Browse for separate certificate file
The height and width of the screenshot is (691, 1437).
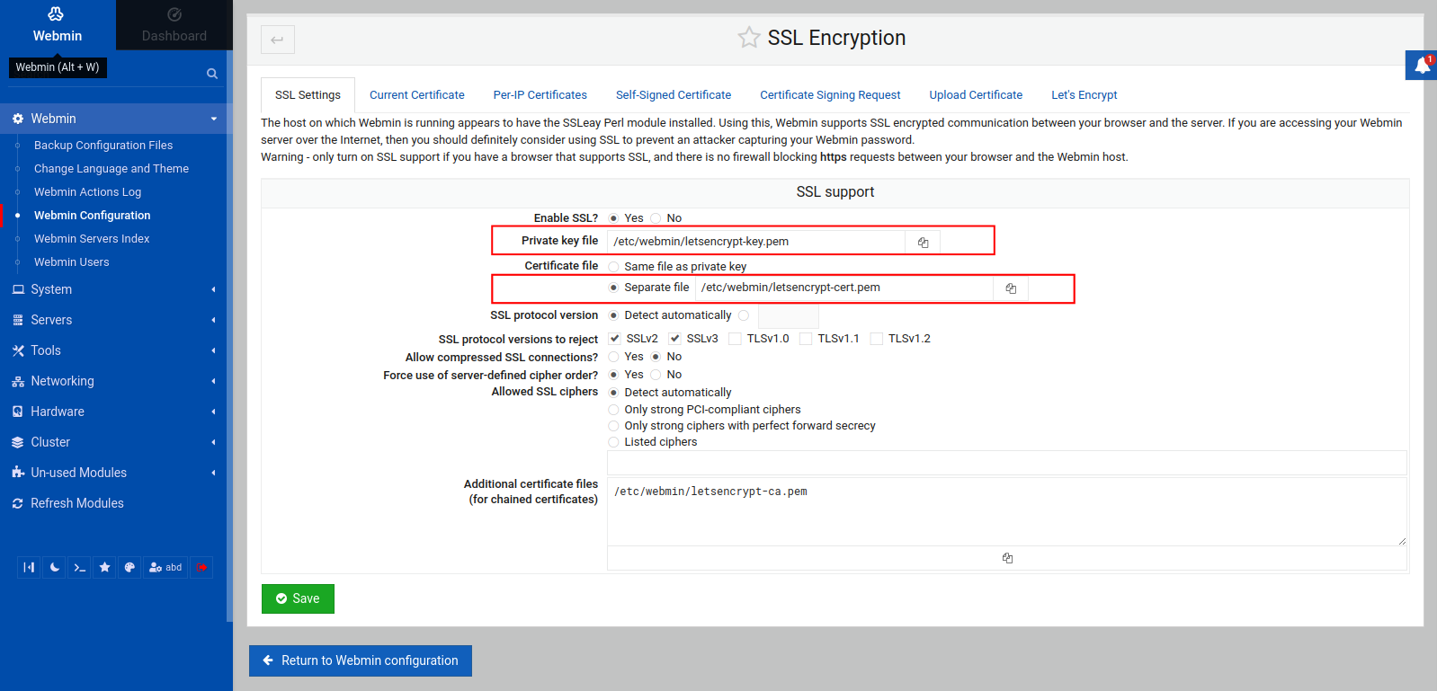pos(1011,288)
